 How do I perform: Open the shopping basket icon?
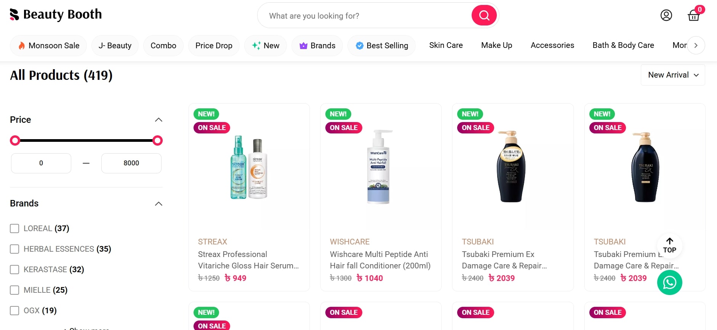693,16
